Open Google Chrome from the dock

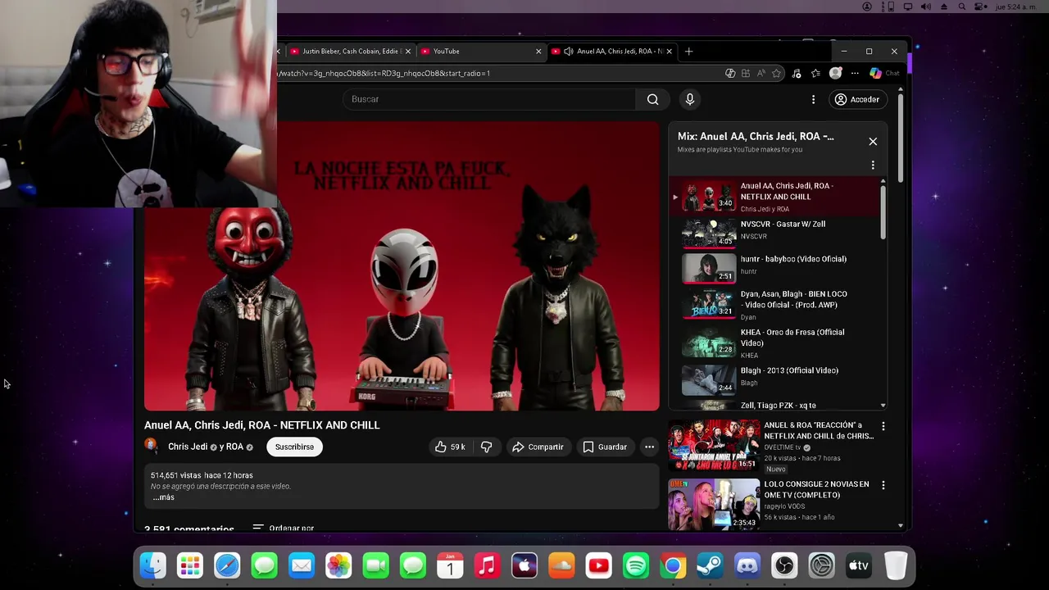pos(673,565)
